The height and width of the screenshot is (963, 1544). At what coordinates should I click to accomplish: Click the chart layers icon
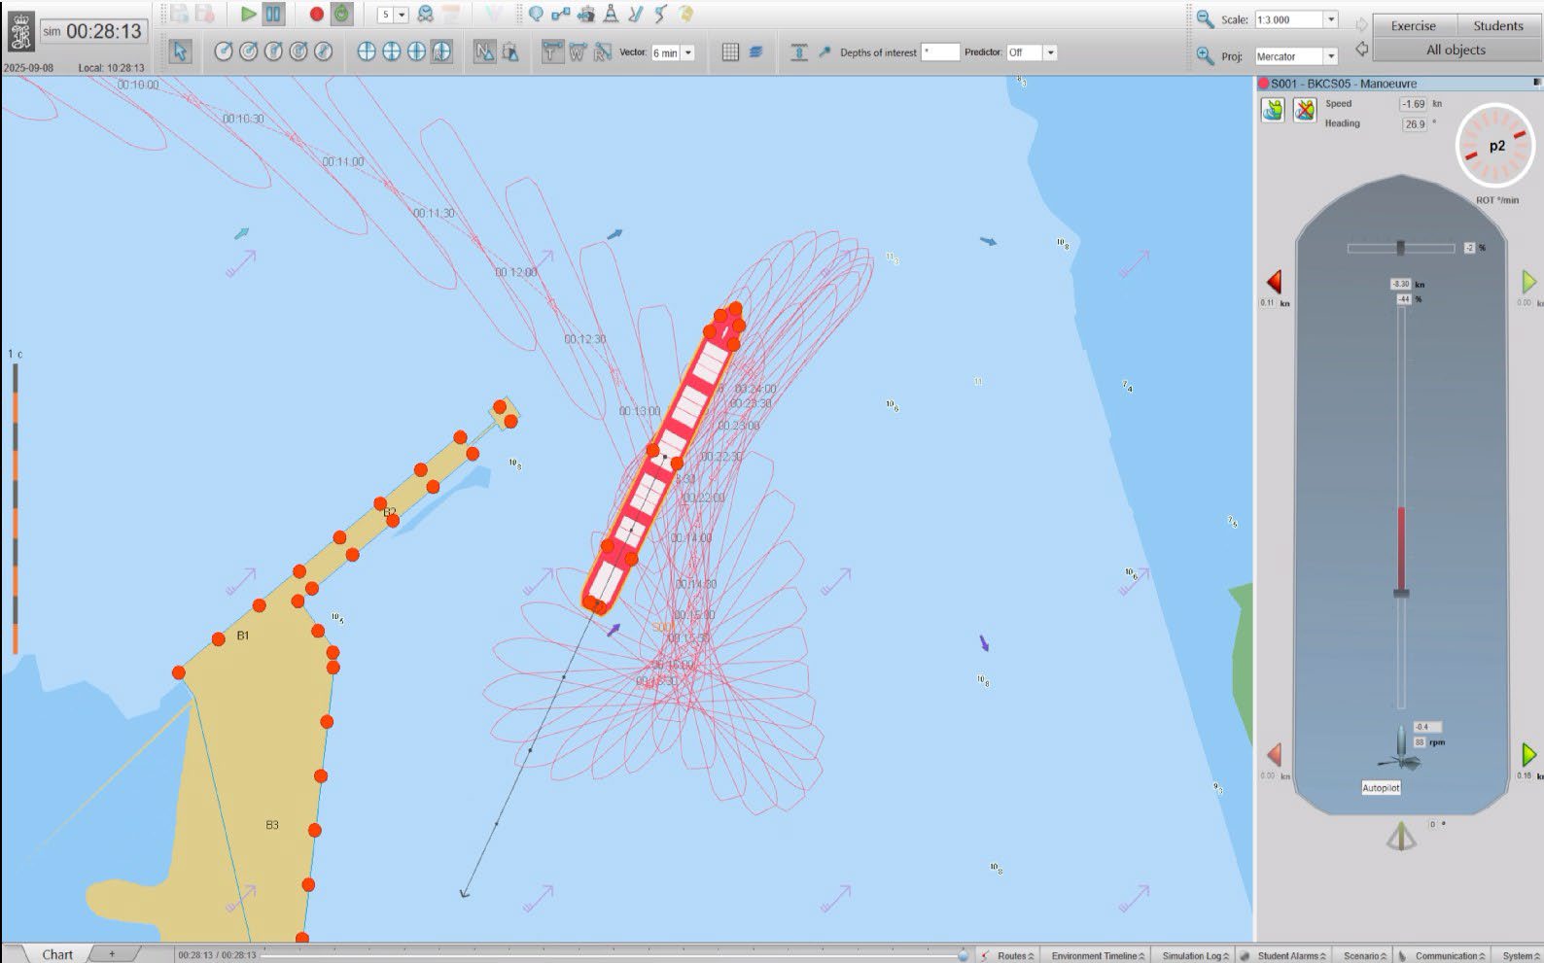pos(755,52)
